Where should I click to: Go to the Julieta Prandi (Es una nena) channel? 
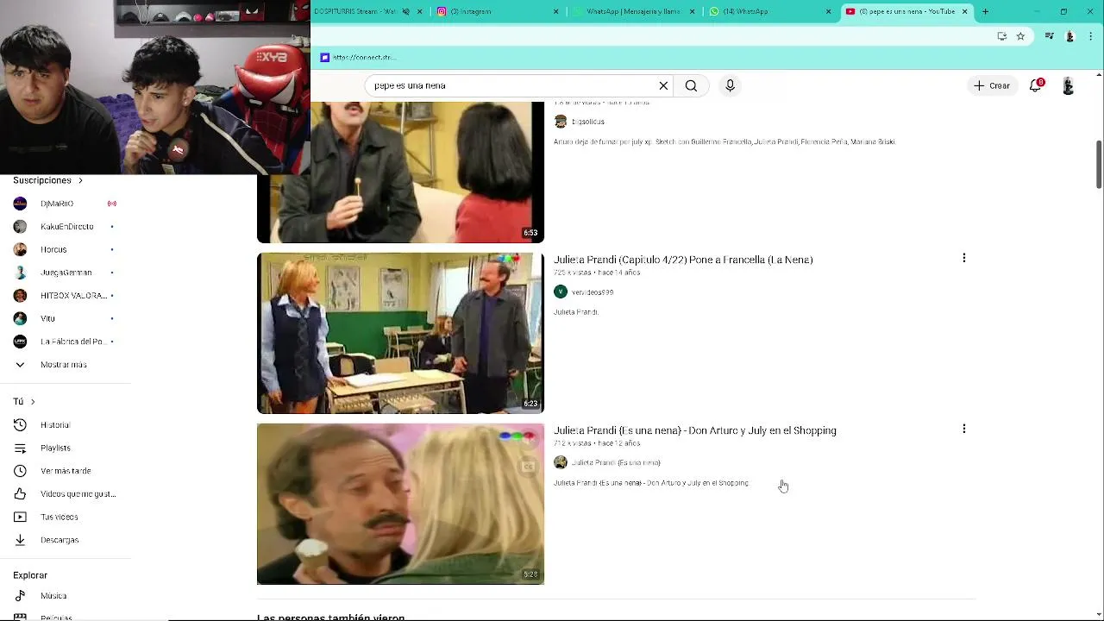point(616,463)
